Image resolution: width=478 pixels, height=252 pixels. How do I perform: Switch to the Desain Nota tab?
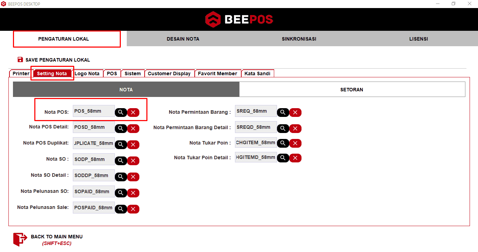coord(183,39)
